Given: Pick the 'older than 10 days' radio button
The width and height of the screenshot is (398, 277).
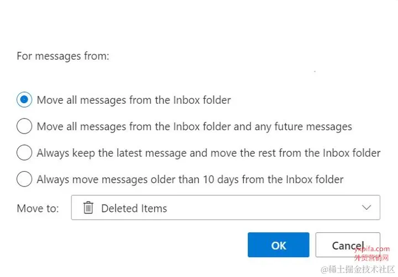Looking at the screenshot, I should [x=24, y=179].
